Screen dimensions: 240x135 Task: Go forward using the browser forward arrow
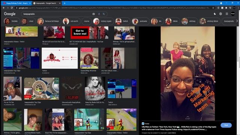(7, 8)
